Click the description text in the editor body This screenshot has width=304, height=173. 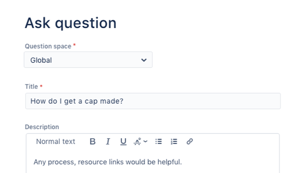coord(108,162)
